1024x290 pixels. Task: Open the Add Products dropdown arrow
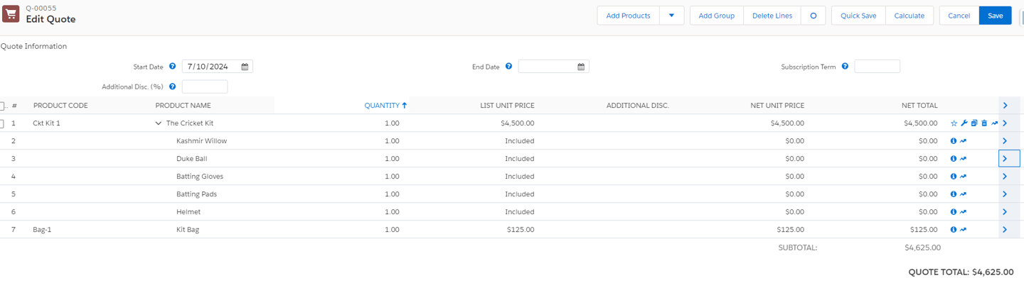click(671, 16)
